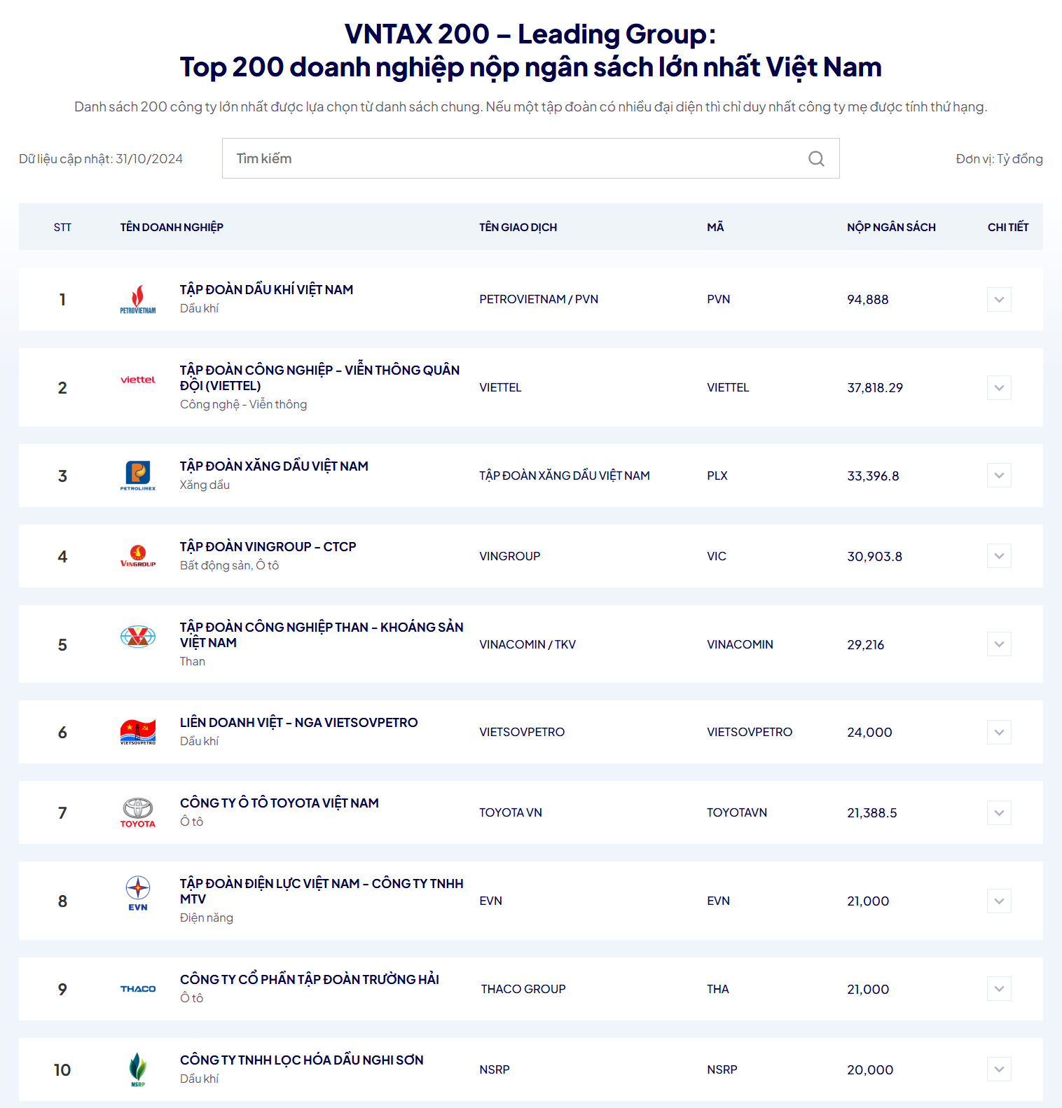The image size is (1062, 1108).
Task: Click the Vingroup logo
Action: point(137,555)
